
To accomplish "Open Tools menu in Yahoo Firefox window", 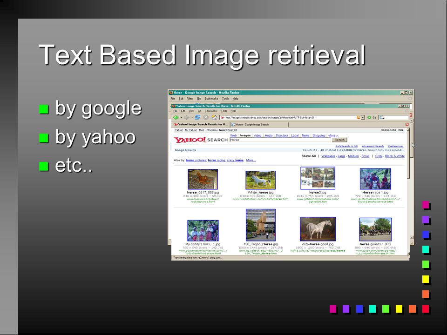I will (x=224, y=111).
